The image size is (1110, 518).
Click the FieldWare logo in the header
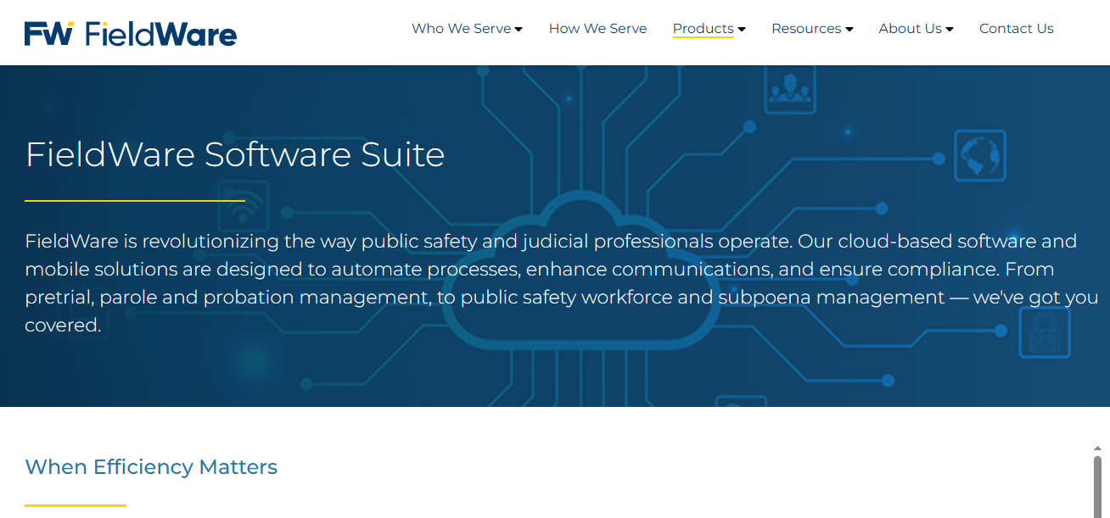pyautogui.click(x=131, y=34)
